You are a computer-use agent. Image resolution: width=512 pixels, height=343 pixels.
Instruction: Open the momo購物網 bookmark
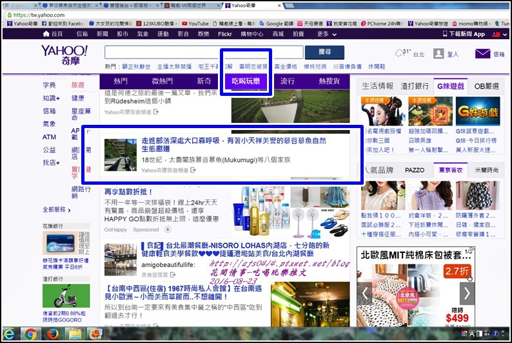471,23
